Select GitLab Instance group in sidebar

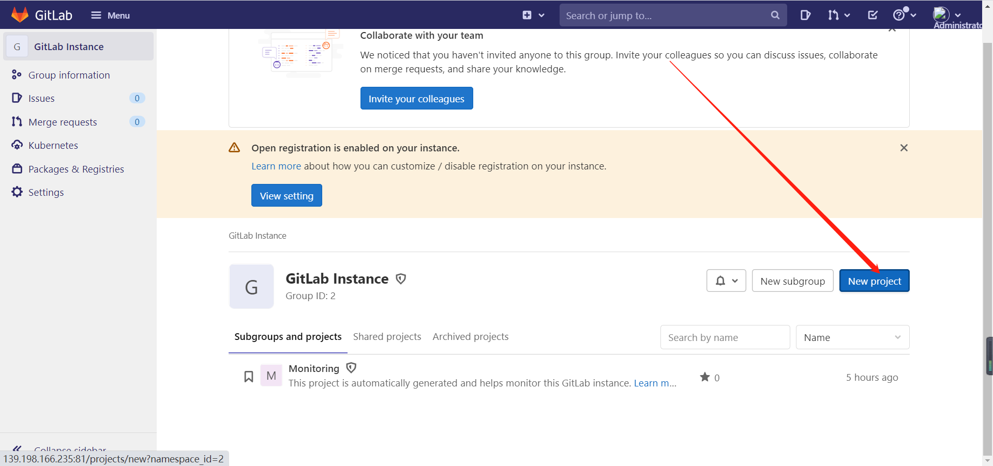click(x=79, y=46)
